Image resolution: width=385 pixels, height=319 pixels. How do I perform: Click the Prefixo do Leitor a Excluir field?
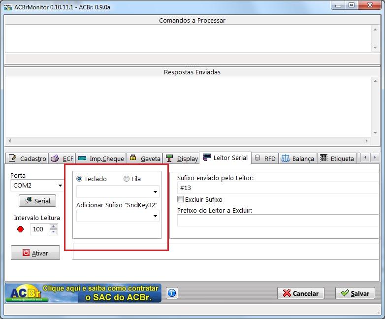278,220
